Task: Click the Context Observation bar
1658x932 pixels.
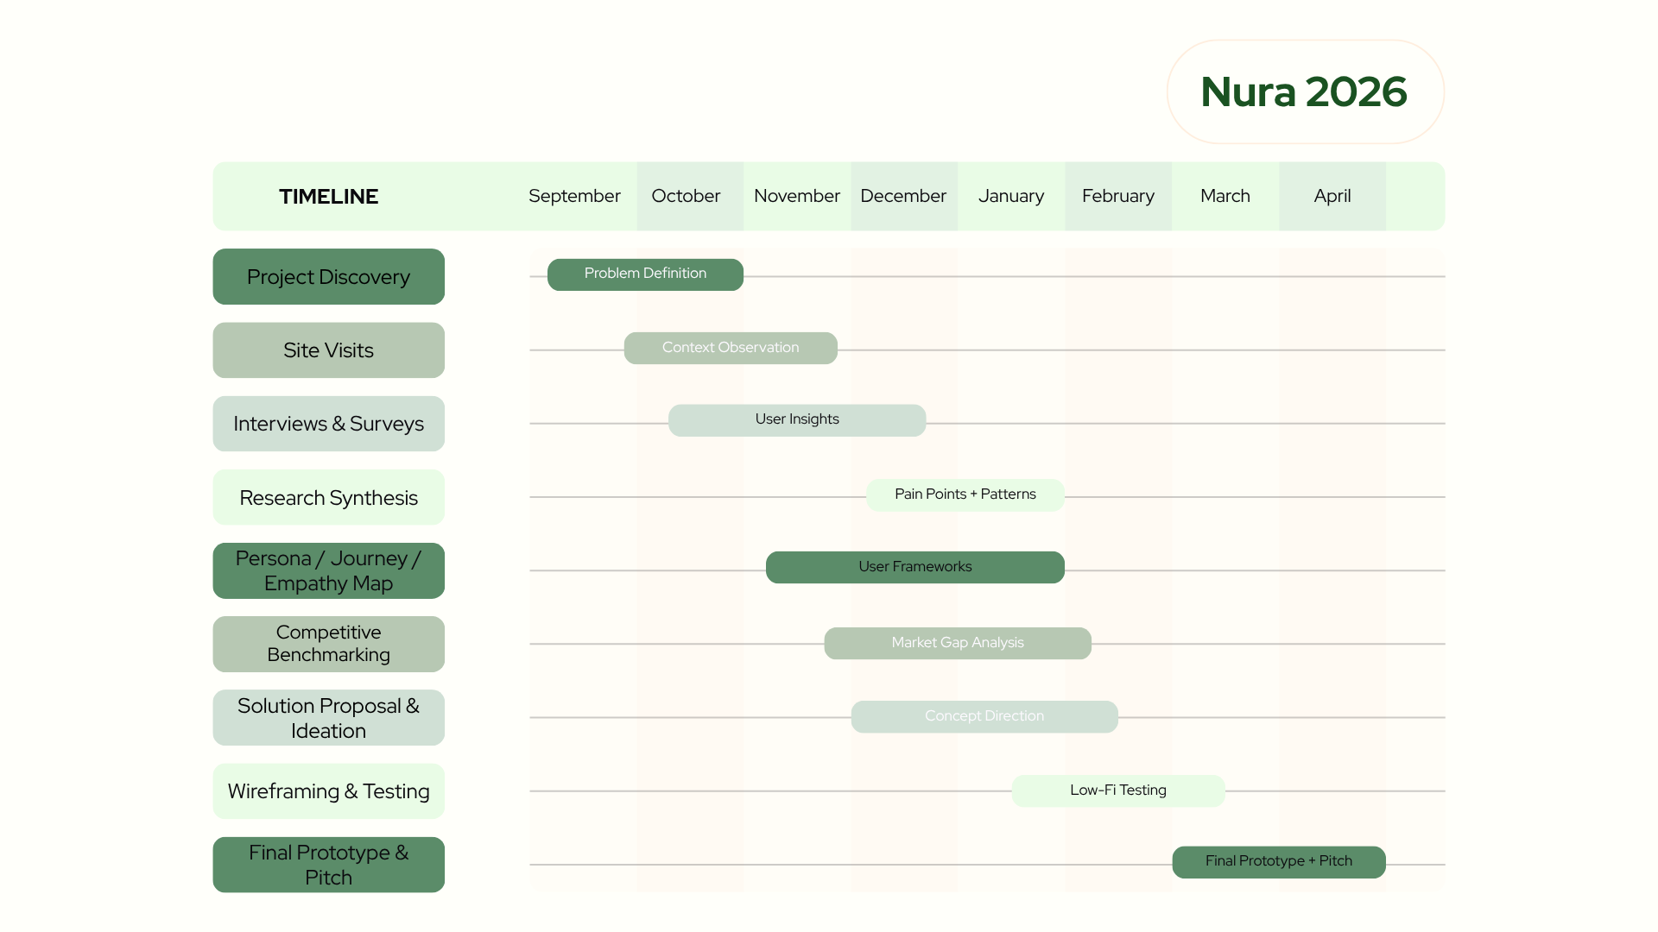Action: 731,348
